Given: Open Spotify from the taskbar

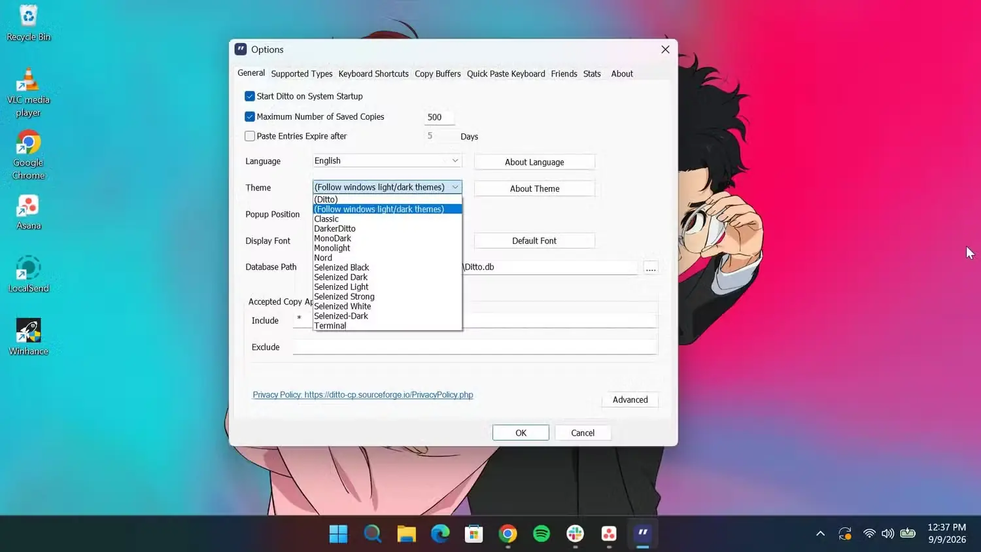Looking at the screenshot, I should (542, 534).
